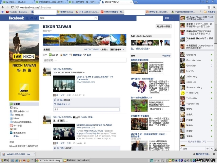Open chat with Jungle Liu
Screen dimensions: 217x163
coord(197,82)
